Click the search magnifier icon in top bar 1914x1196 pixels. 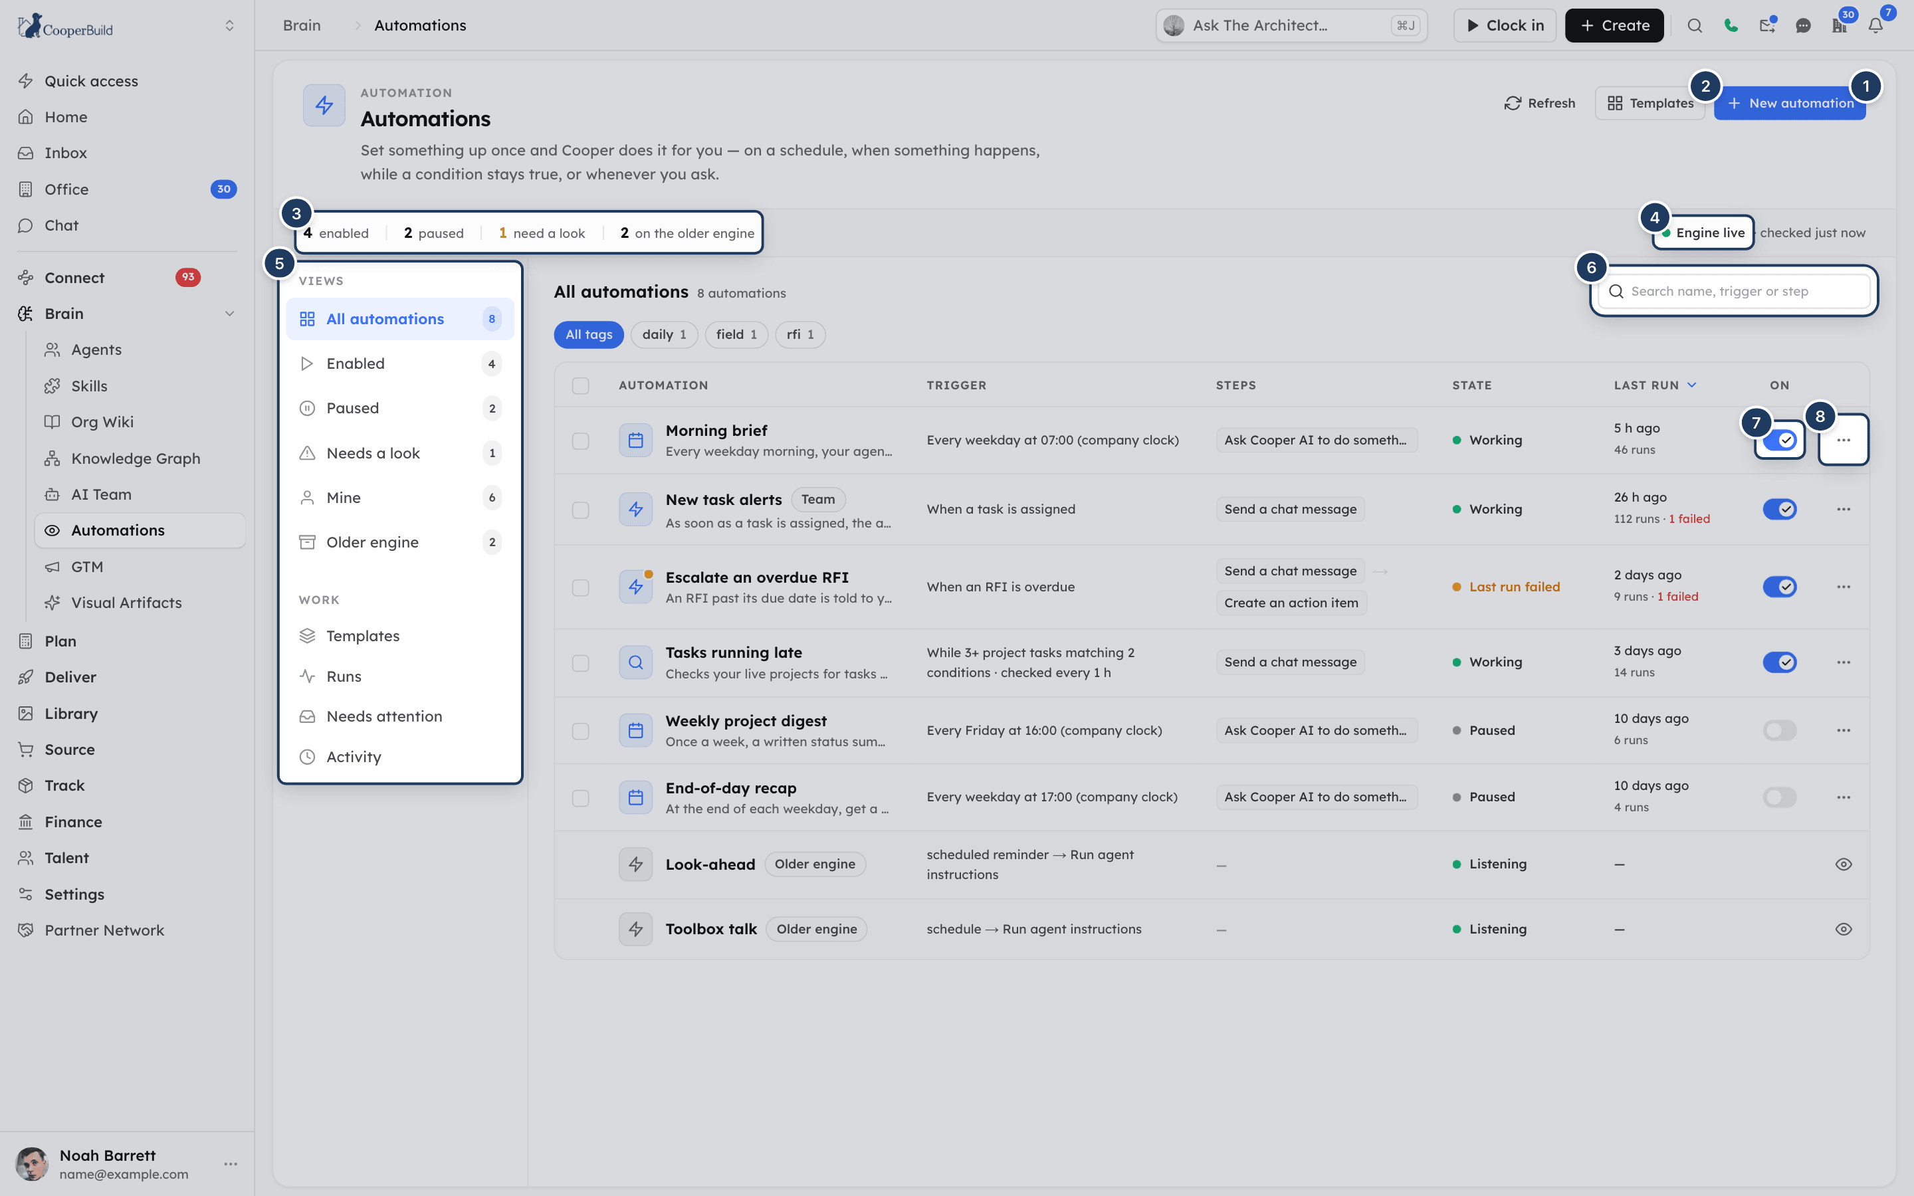[1694, 25]
